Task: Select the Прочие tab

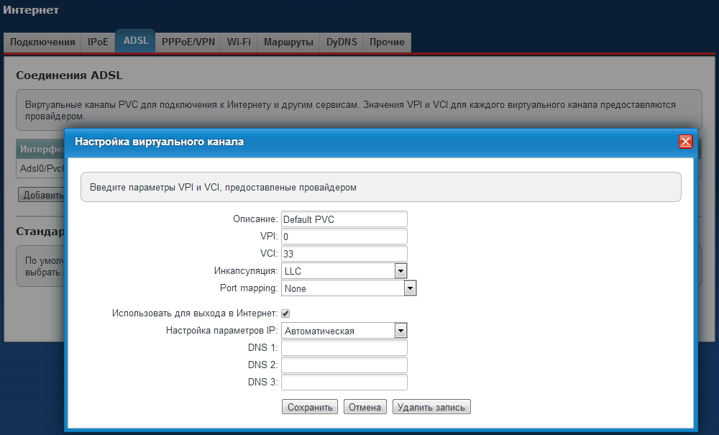Action: (387, 42)
